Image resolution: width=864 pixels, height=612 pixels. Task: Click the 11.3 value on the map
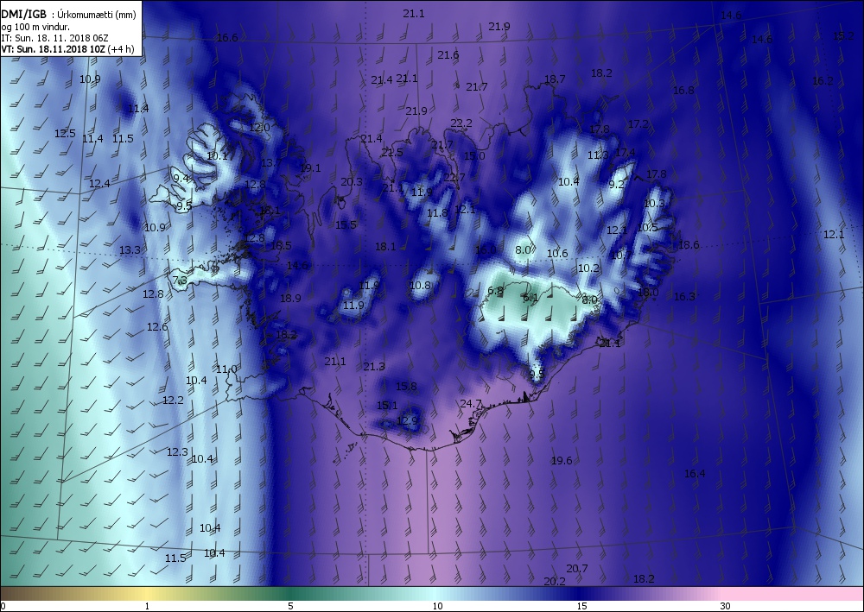pos(598,155)
